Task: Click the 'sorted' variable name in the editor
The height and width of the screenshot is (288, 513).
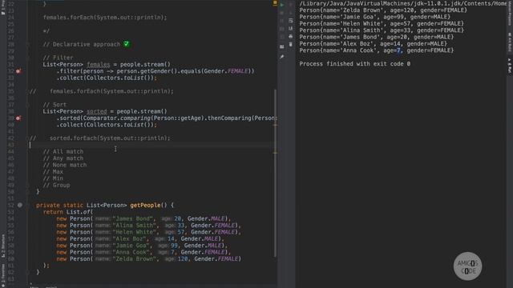Action: coord(96,111)
